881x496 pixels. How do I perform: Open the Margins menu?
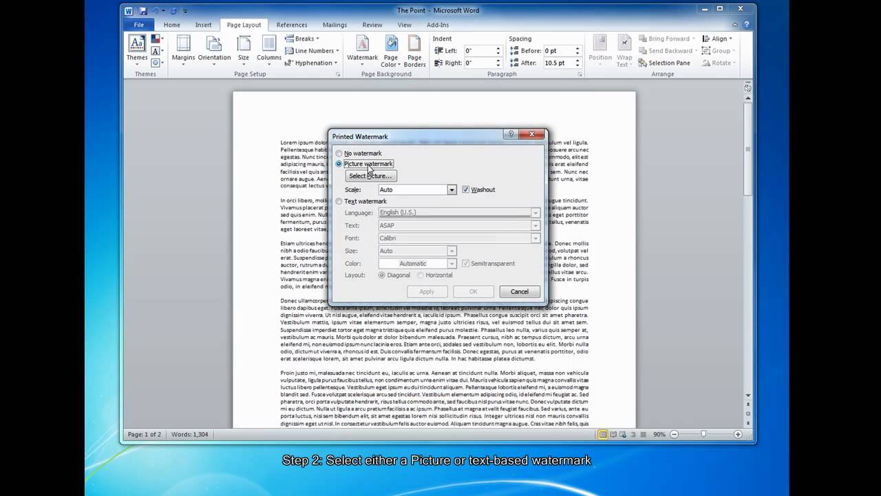(183, 51)
